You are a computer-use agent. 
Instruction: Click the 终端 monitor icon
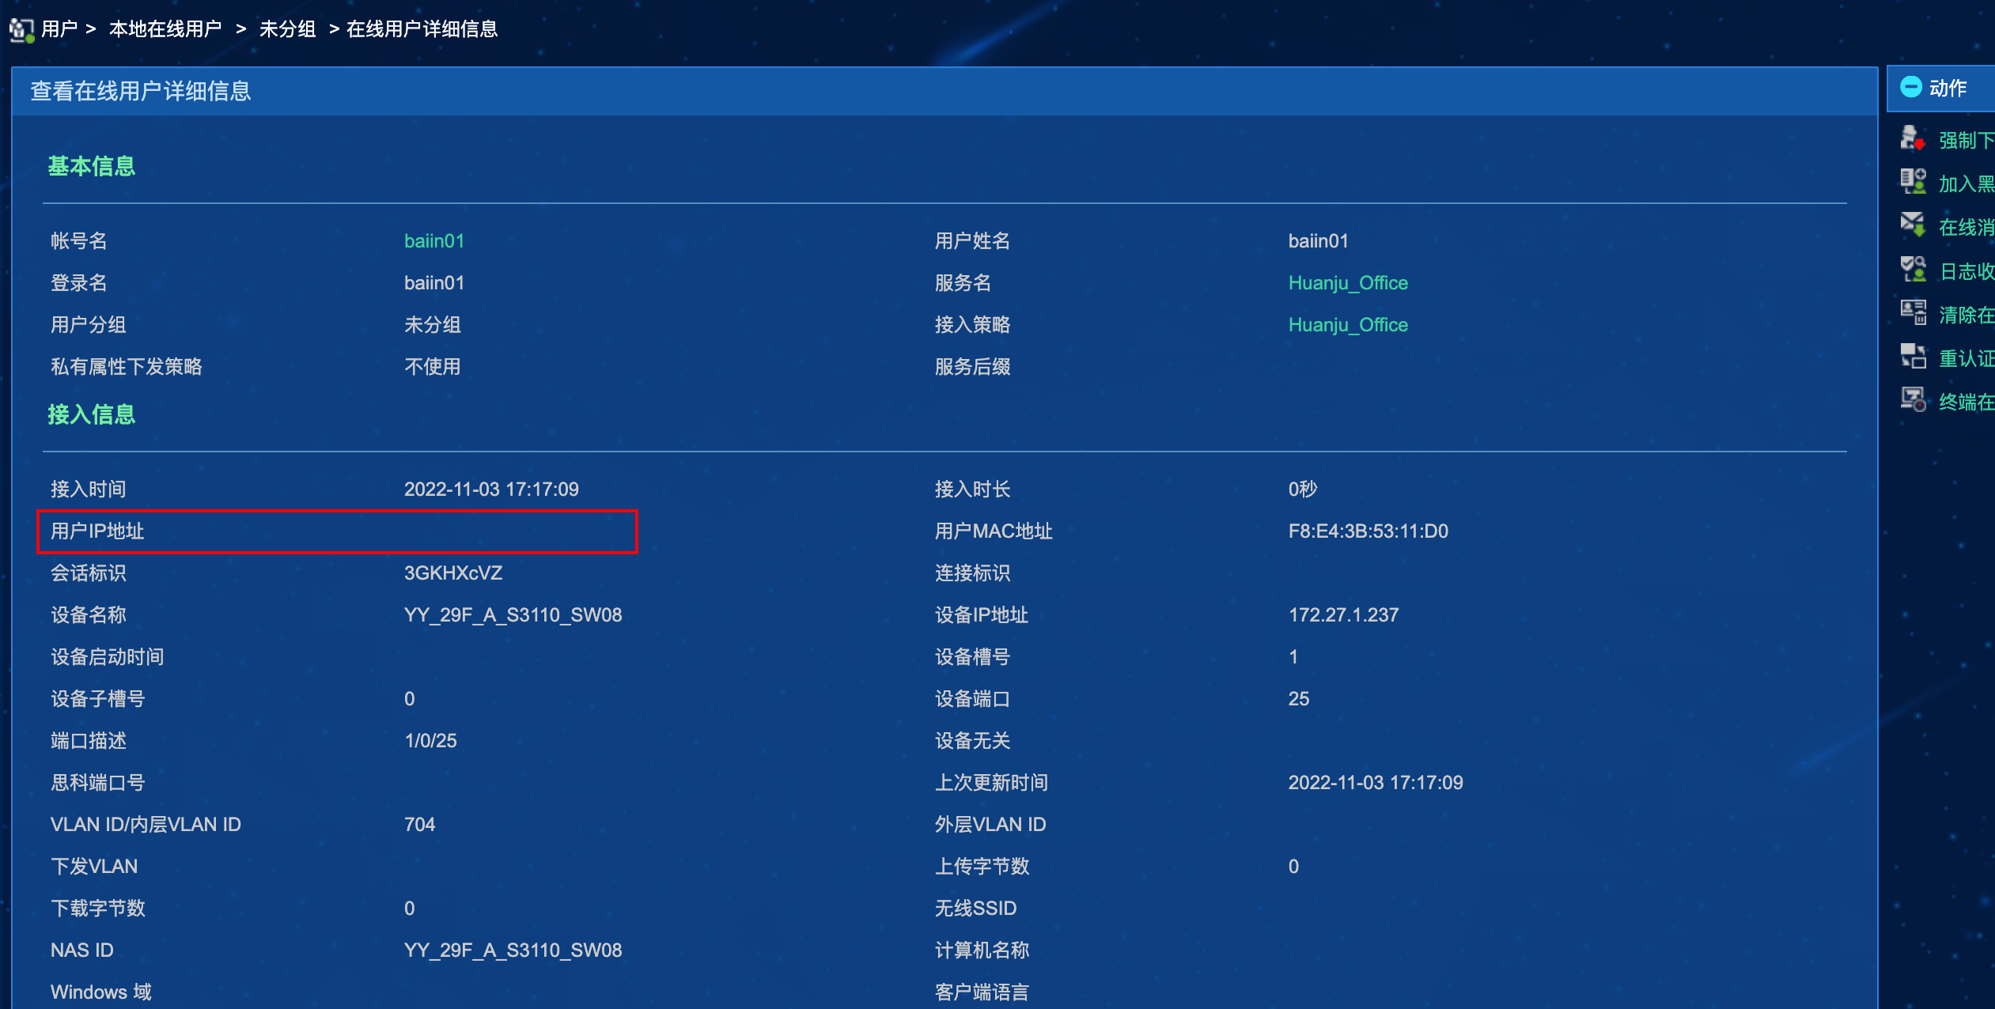pyautogui.click(x=1913, y=401)
